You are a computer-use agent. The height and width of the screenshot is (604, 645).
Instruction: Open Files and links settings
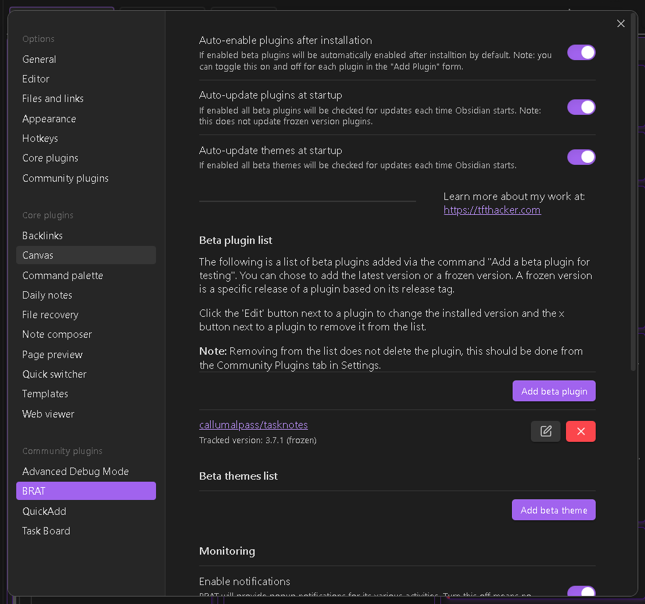pyautogui.click(x=86, y=99)
